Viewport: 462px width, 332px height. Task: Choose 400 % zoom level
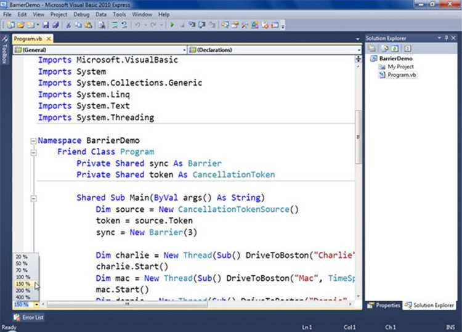pyautogui.click(x=23, y=298)
